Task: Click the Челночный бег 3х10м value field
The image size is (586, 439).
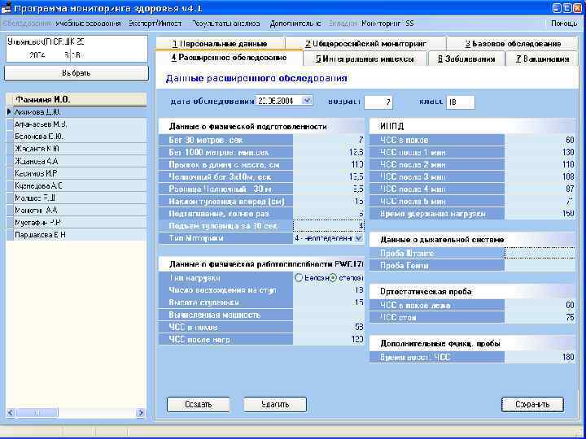Action: (329, 177)
